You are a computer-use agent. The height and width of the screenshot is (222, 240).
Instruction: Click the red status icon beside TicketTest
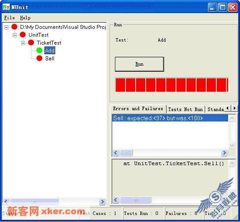31,42
